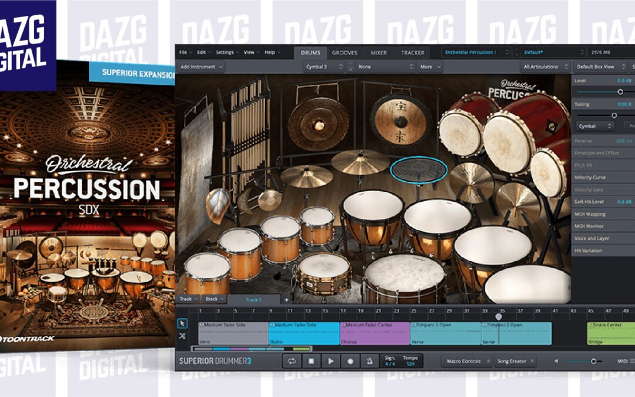Screen dimensions: 635x397
Task: Select the scissors cut tool
Action: tap(182, 336)
